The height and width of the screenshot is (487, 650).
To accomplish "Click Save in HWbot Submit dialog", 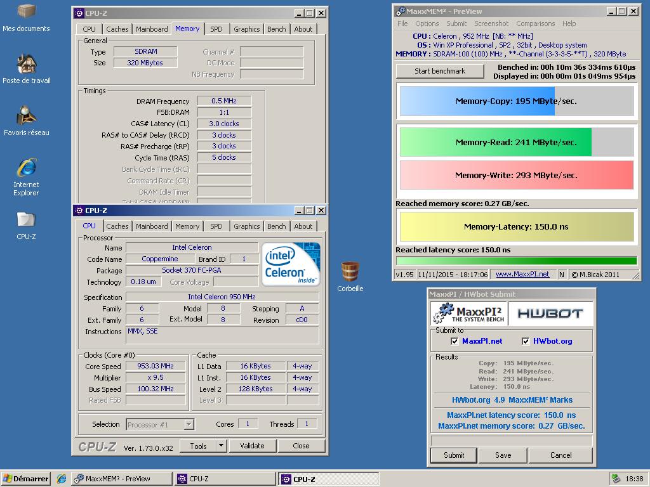I will pyautogui.click(x=503, y=455).
